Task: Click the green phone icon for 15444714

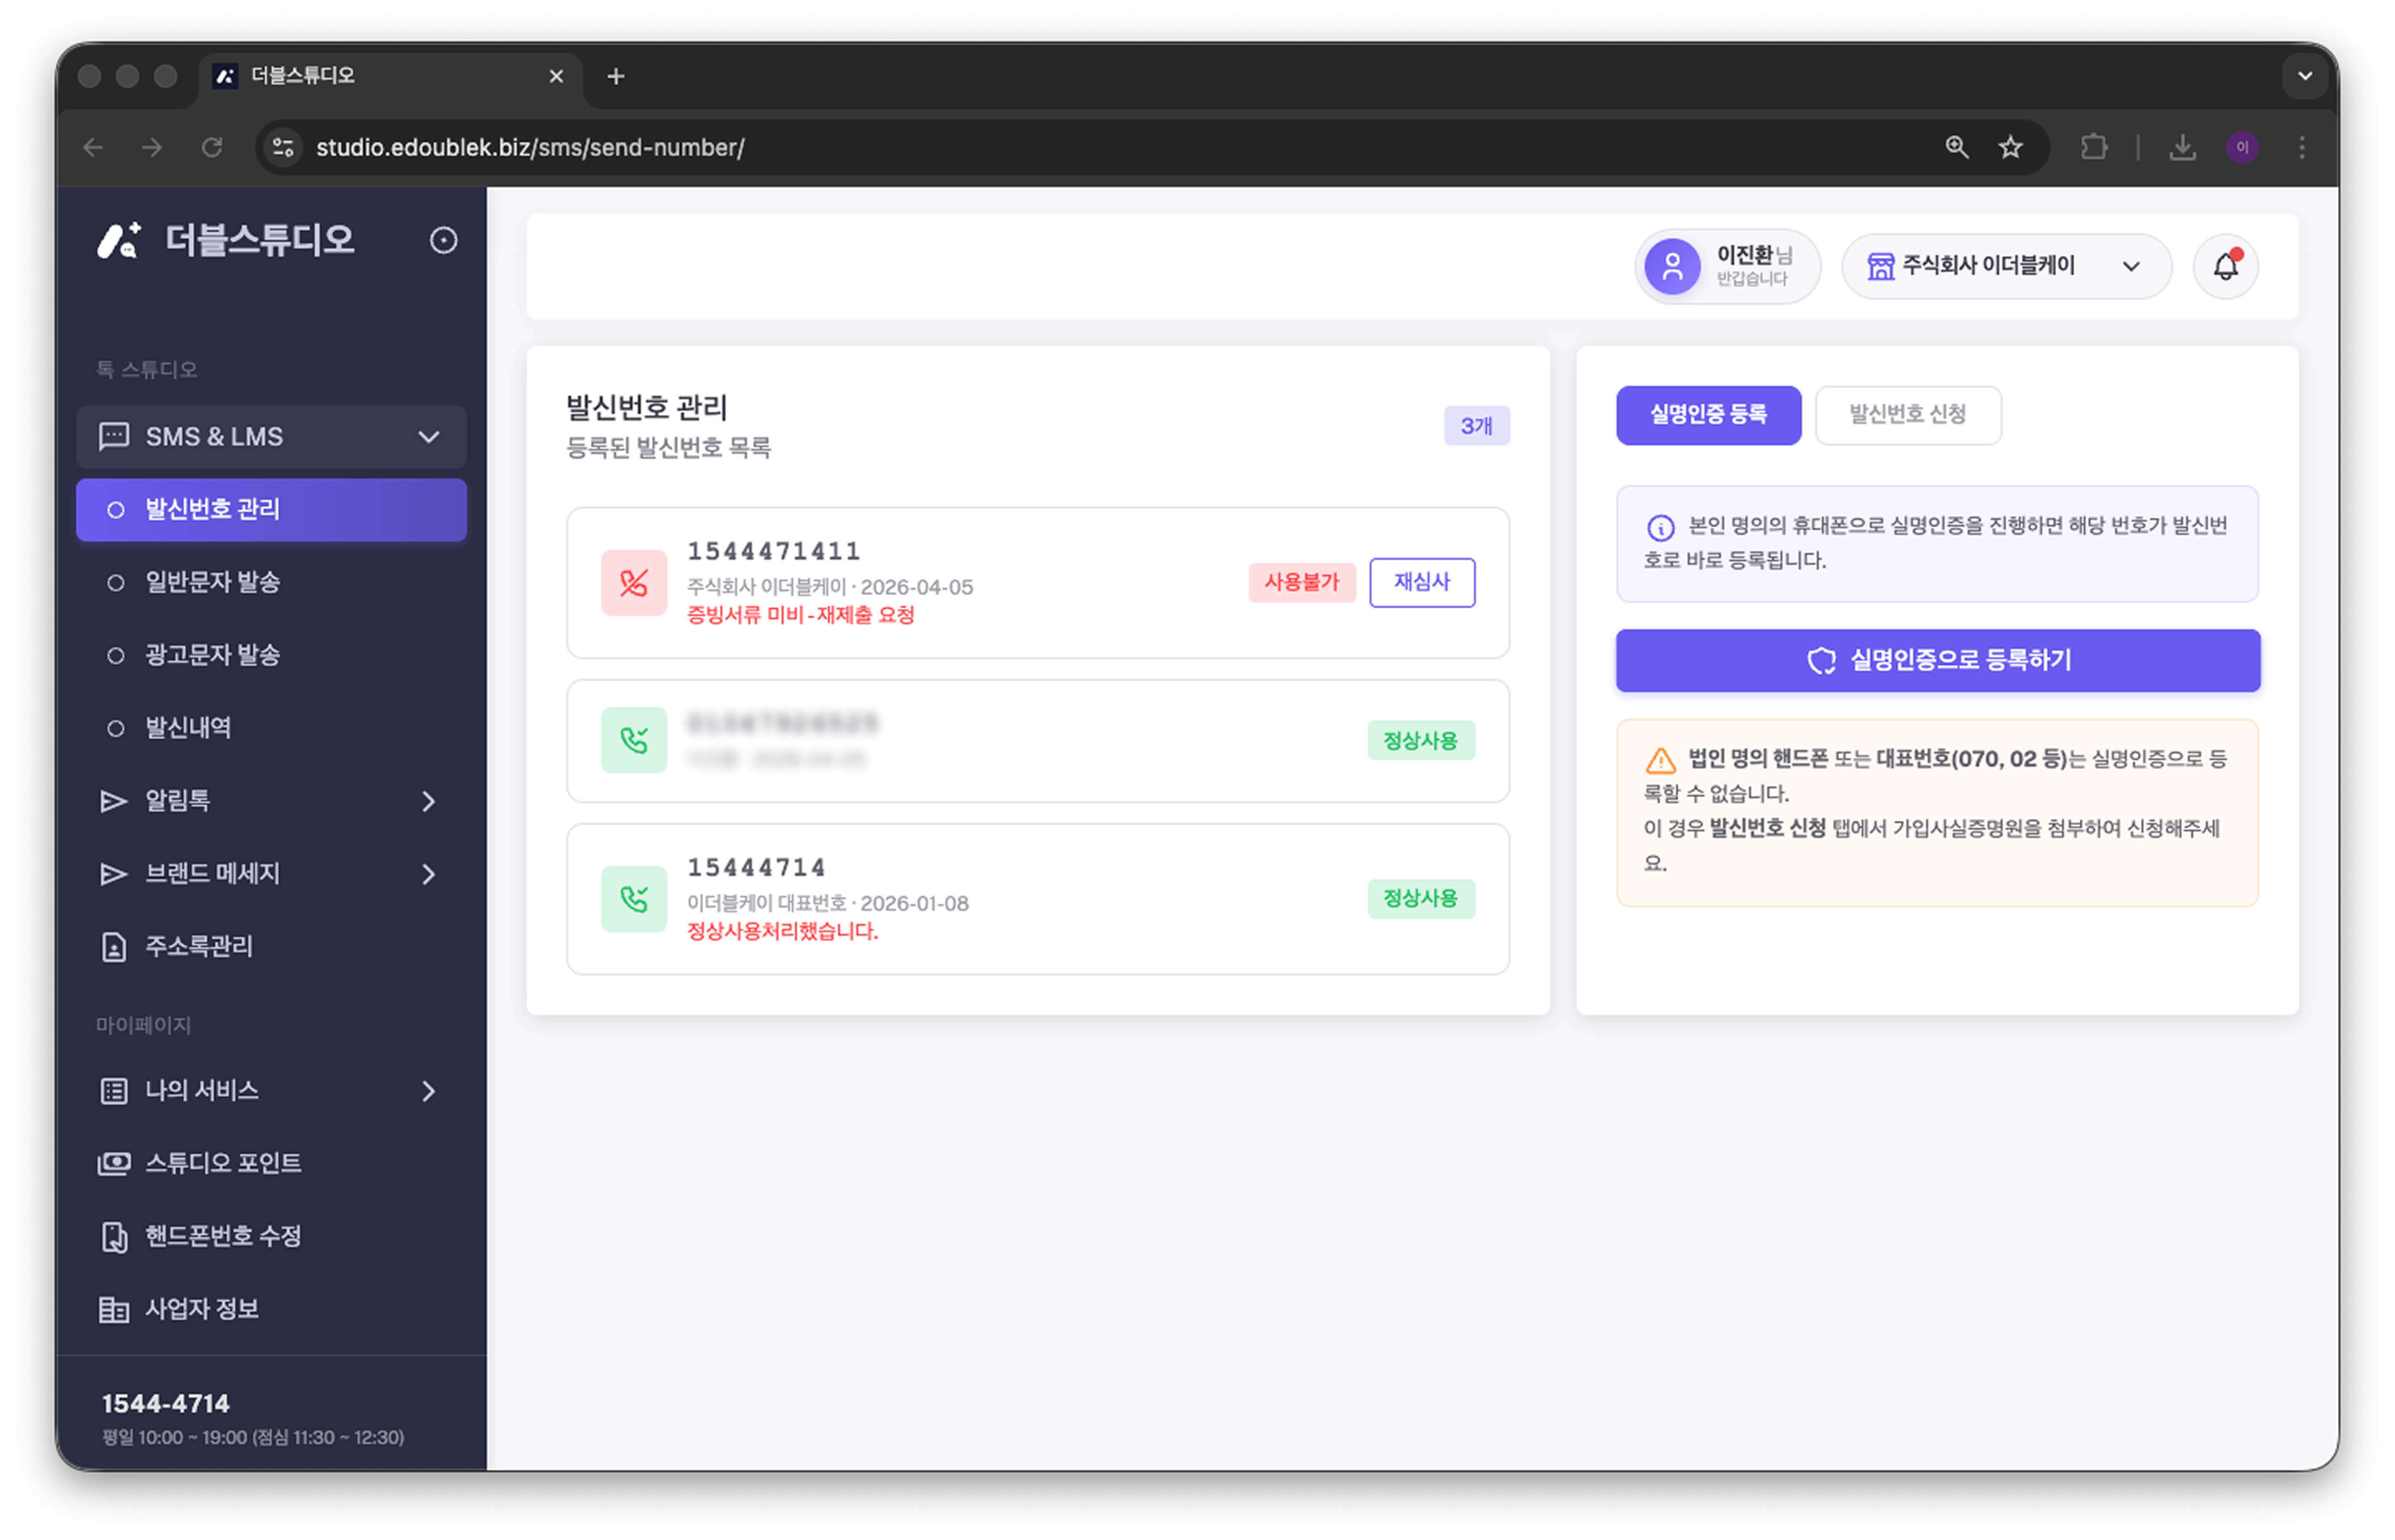Action: [x=633, y=898]
